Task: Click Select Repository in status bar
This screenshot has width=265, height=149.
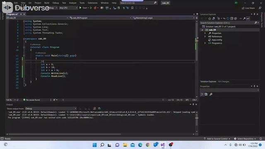Action: (245, 139)
